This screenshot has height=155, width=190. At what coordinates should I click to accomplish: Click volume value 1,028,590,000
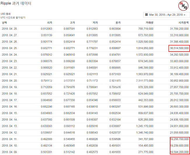pos(145,42)
